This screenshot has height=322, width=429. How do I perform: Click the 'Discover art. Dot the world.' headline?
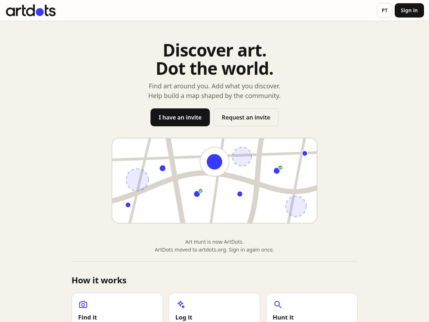point(214,59)
